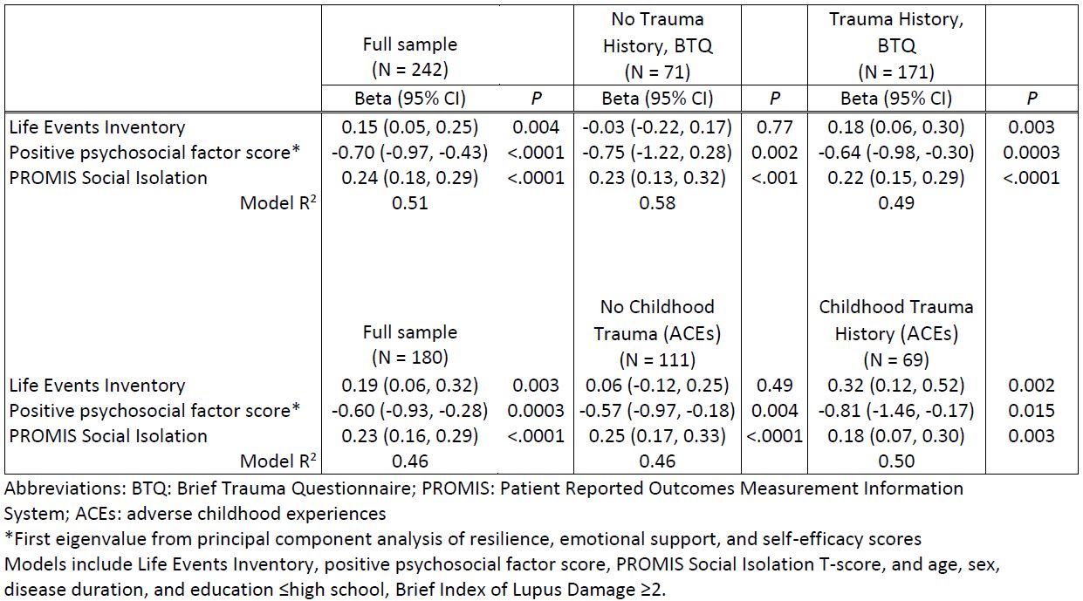1083x601 pixels.
Task: Select the Model R² value 0.58
Action: point(658,203)
